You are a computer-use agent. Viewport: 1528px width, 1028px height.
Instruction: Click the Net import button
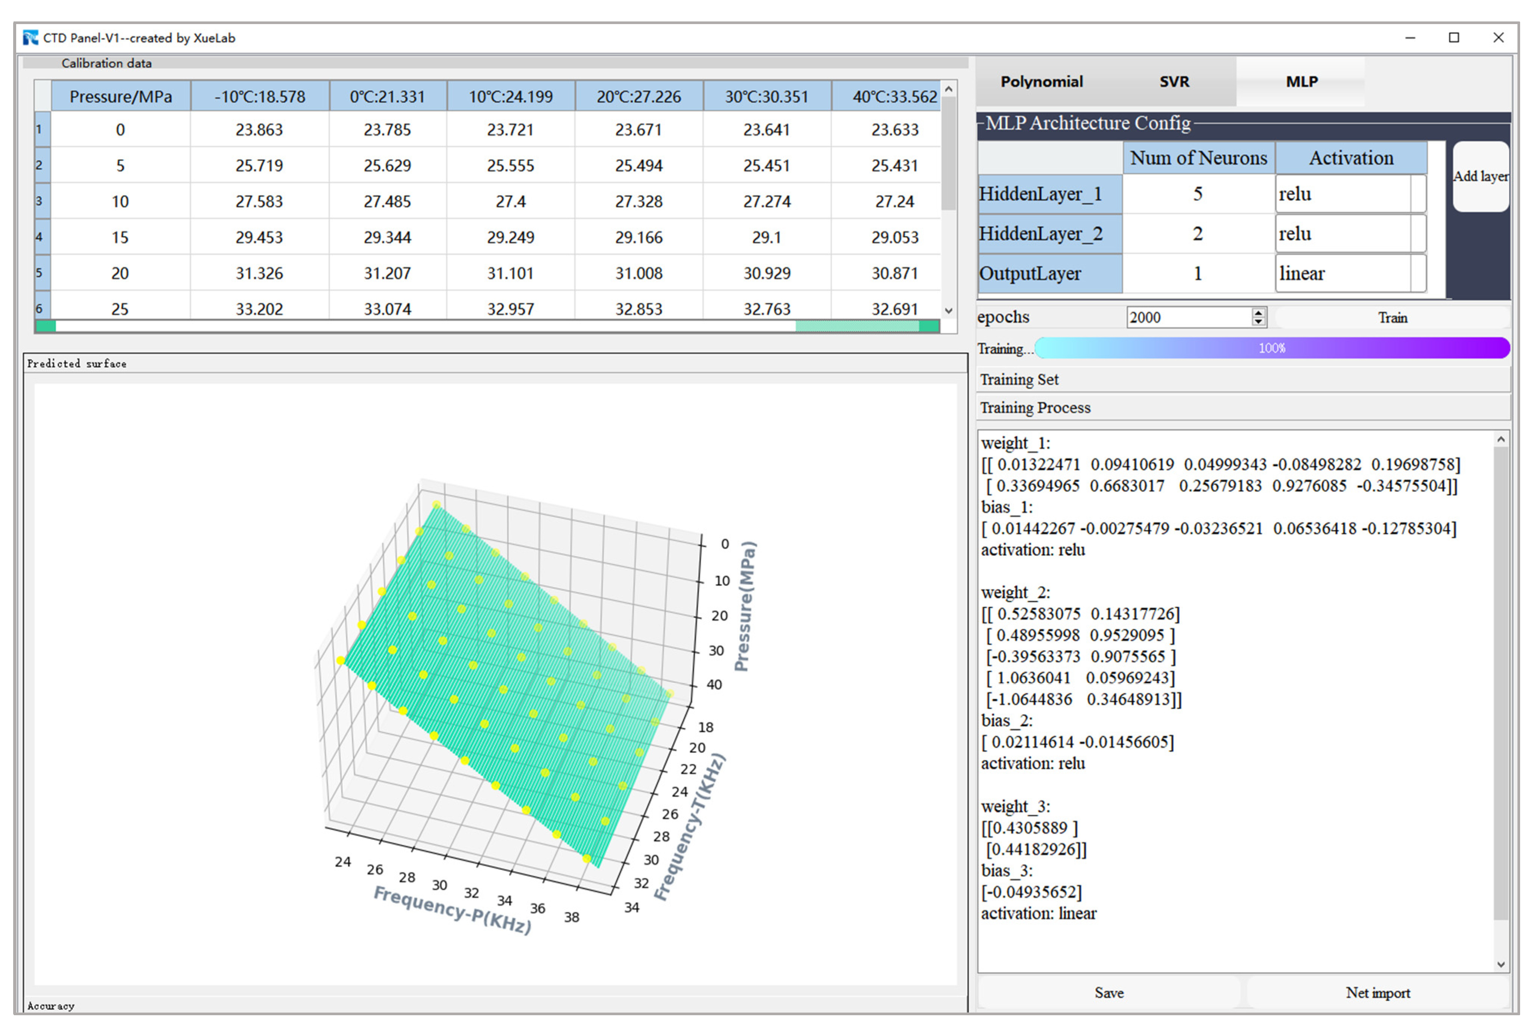point(1377,993)
